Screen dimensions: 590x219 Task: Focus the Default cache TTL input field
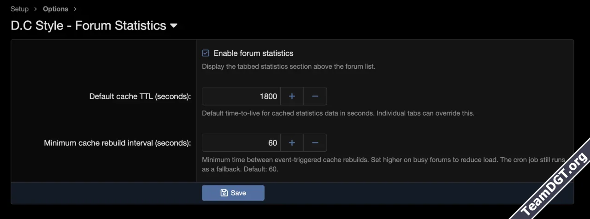pyautogui.click(x=241, y=96)
